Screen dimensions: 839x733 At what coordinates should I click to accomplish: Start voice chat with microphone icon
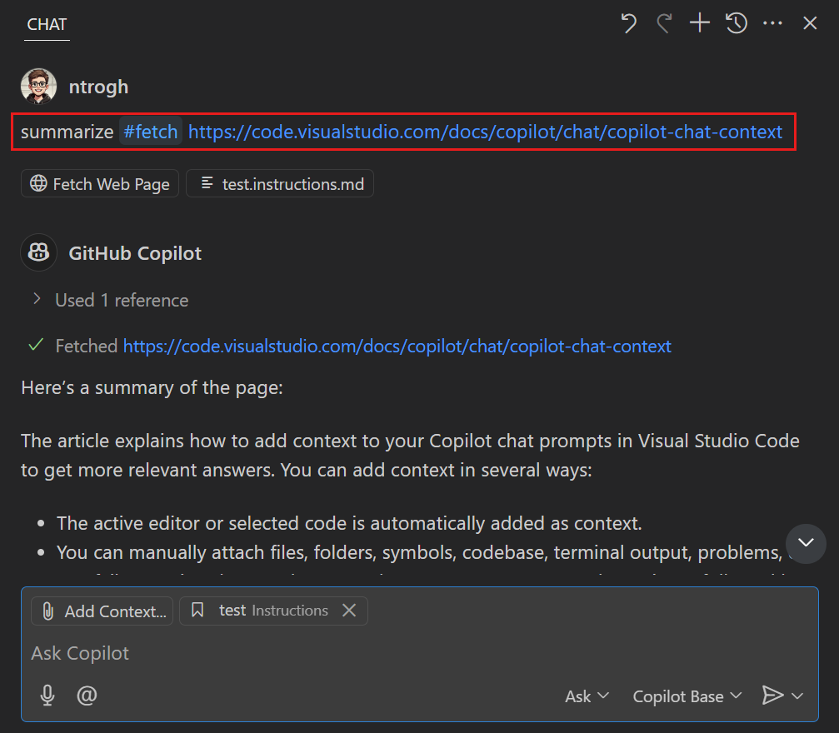tap(48, 695)
